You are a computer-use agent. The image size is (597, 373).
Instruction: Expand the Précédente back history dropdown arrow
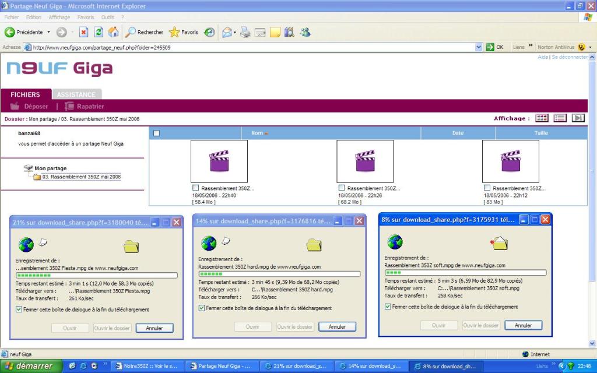[x=48, y=33]
